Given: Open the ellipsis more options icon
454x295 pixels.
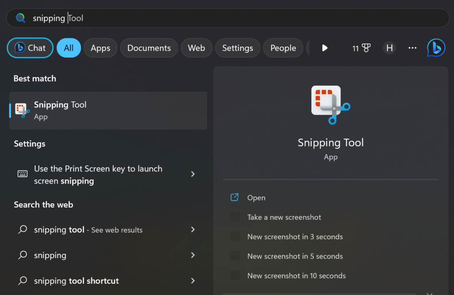Looking at the screenshot, I should pyautogui.click(x=412, y=48).
